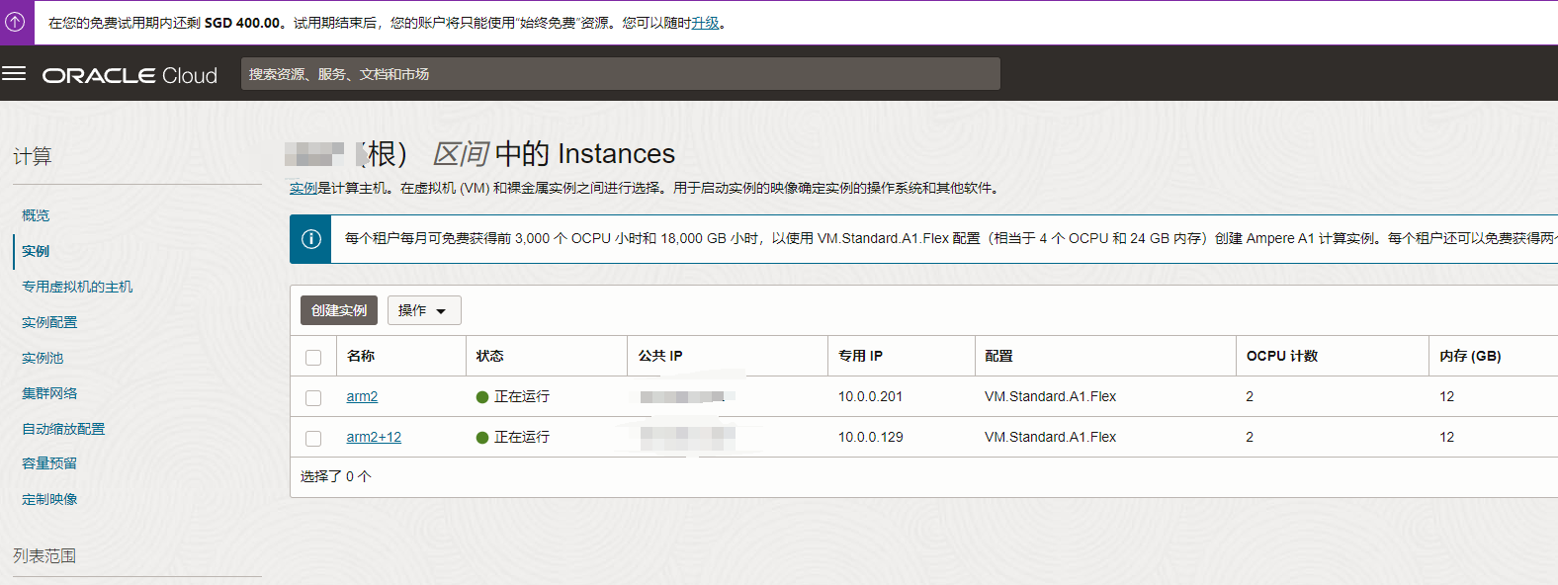Click the 状态 column header

[x=489, y=356]
